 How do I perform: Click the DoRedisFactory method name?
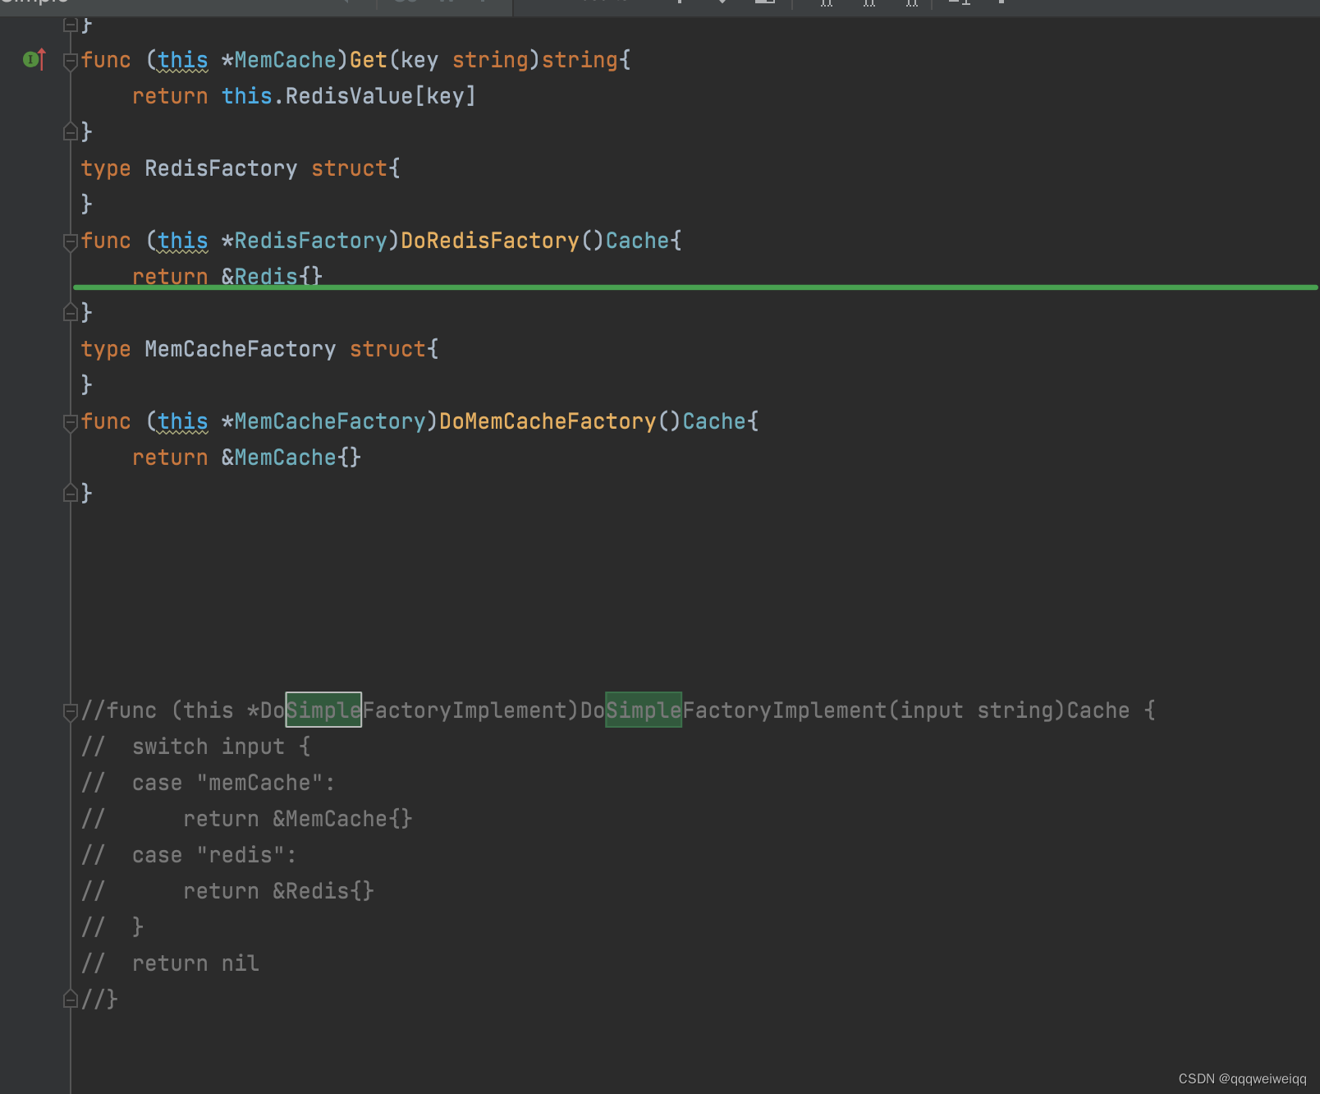(490, 241)
